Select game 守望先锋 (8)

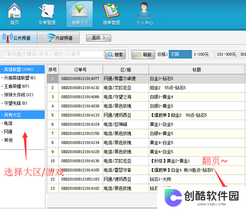(22, 103)
